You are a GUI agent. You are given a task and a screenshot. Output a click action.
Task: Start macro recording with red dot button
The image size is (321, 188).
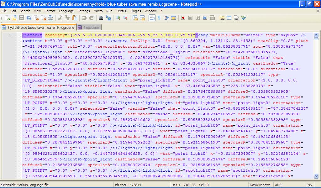[x=183, y=18]
